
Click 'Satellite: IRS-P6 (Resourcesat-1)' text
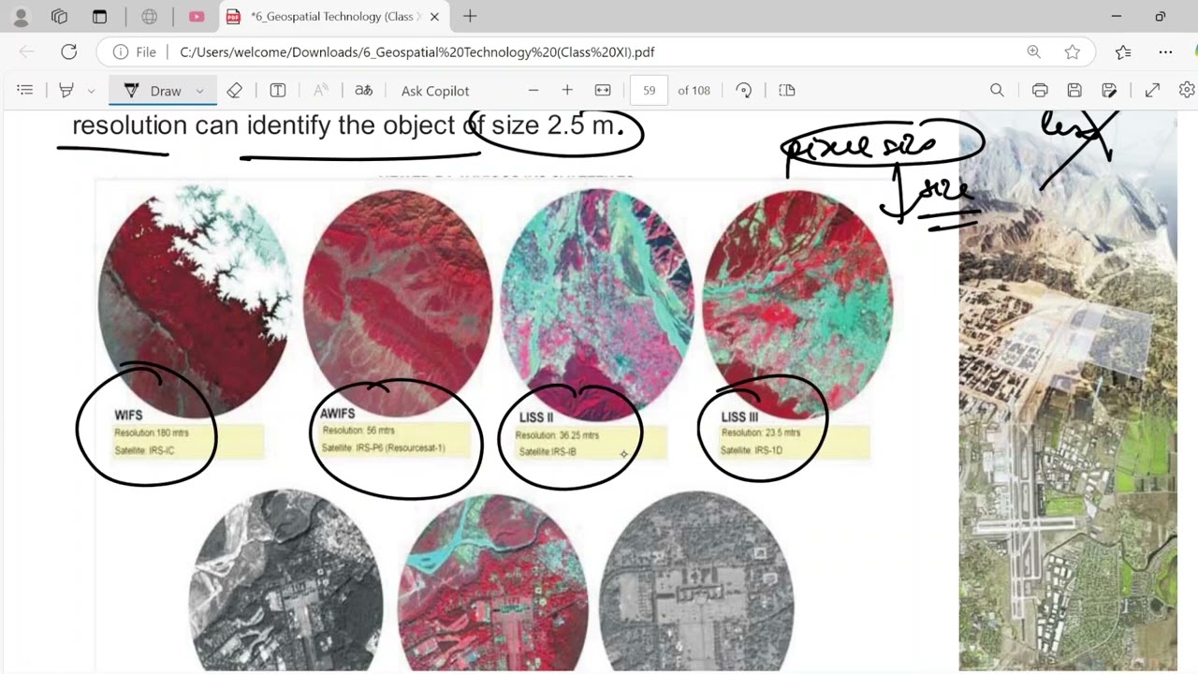(384, 448)
